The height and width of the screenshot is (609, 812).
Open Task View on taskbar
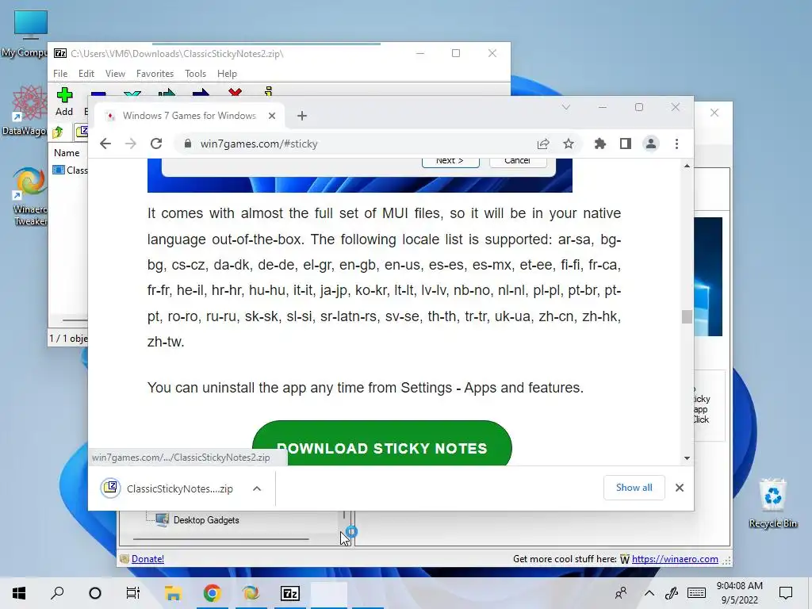(x=133, y=593)
